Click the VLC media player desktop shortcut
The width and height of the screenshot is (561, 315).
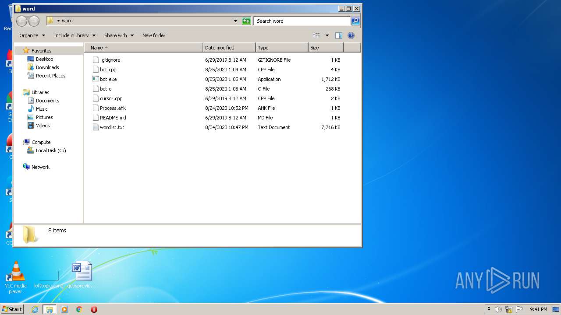(x=16, y=277)
